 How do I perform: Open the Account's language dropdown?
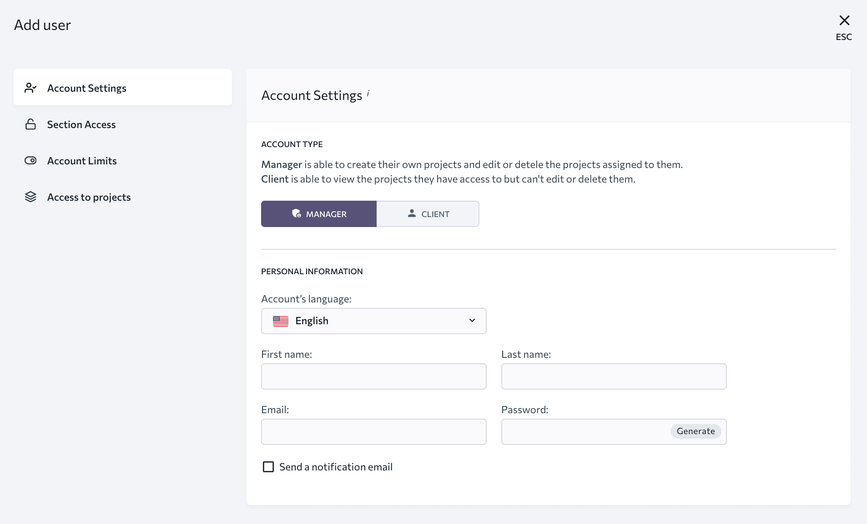coord(374,321)
